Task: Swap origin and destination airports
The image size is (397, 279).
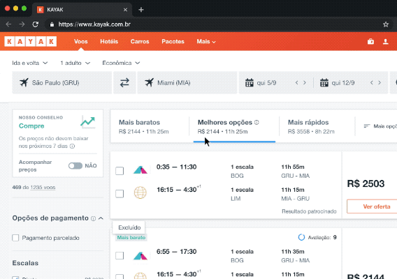Action: [x=124, y=82]
